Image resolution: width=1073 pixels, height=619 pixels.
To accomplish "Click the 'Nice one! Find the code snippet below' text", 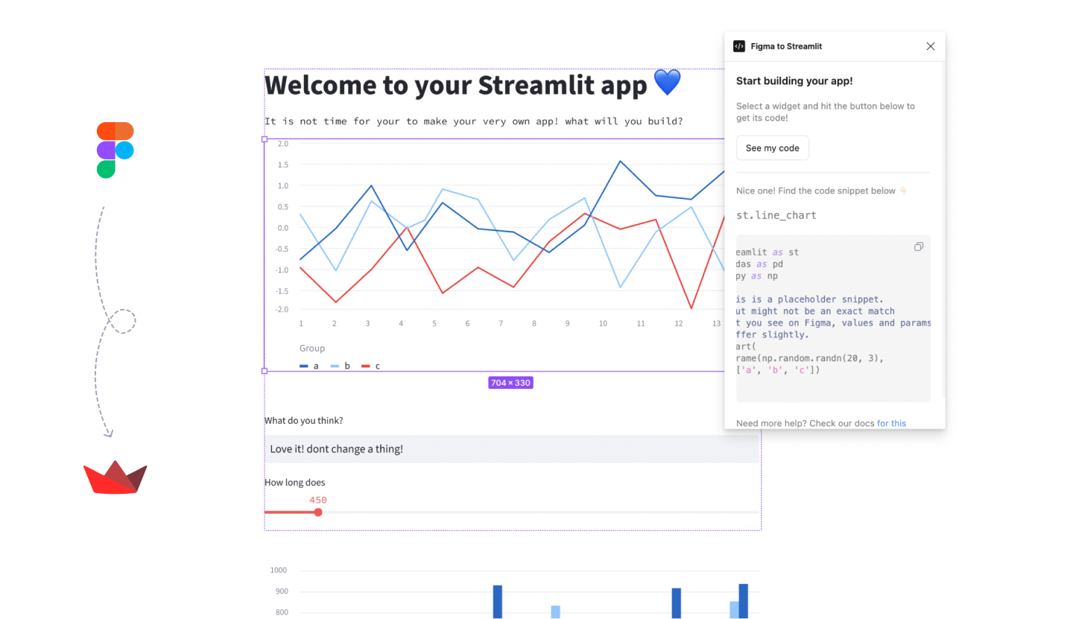I will pos(816,191).
